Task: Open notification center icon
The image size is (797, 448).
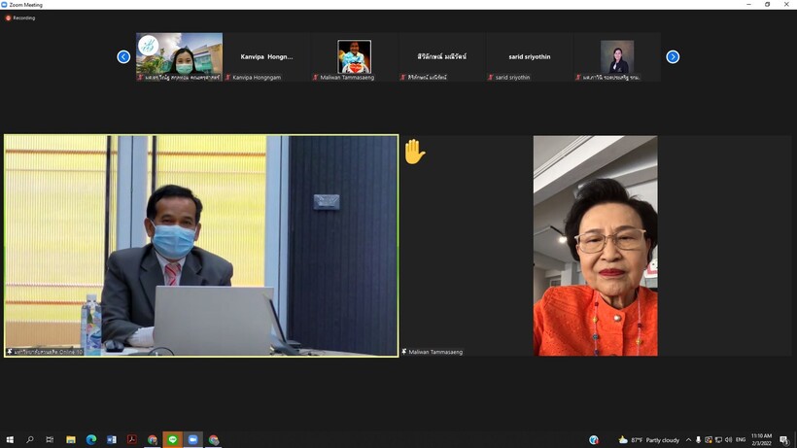Action: point(784,439)
